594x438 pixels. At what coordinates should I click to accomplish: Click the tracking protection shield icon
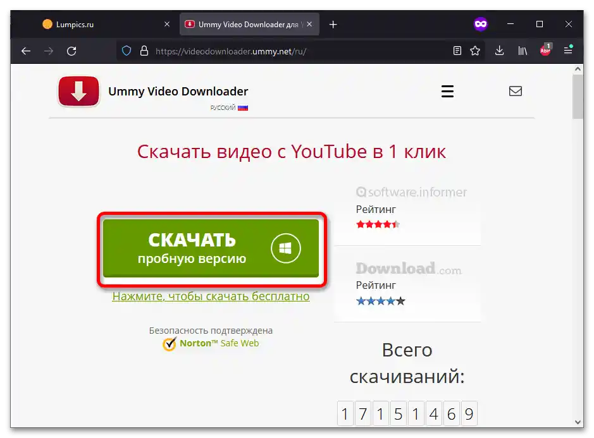(x=126, y=51)
